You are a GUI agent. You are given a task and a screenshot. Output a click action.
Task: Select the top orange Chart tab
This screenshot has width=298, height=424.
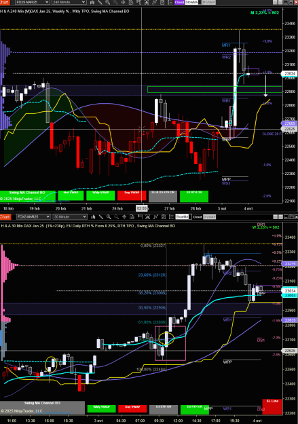(5, 2)
